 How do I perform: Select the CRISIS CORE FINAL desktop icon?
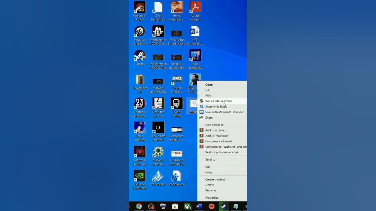tap(193, 84)
